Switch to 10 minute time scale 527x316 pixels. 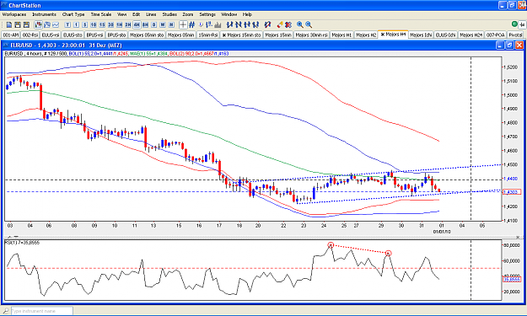(94, 24)
